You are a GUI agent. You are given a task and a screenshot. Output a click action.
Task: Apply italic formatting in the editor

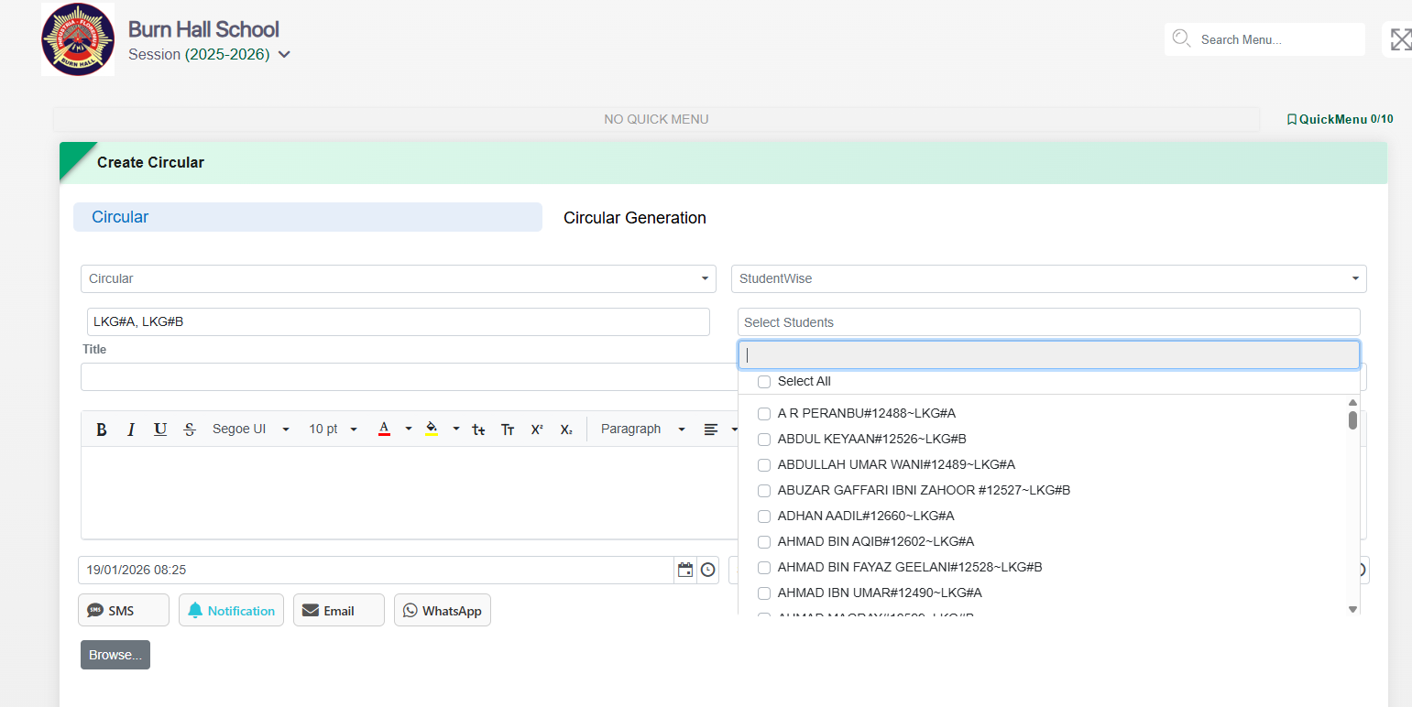click(131, 430)
